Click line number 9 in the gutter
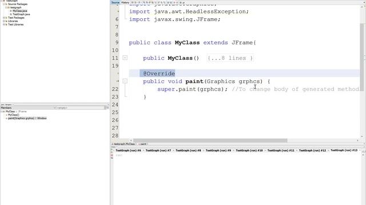366x205 pixels. [x=117, y=43]
